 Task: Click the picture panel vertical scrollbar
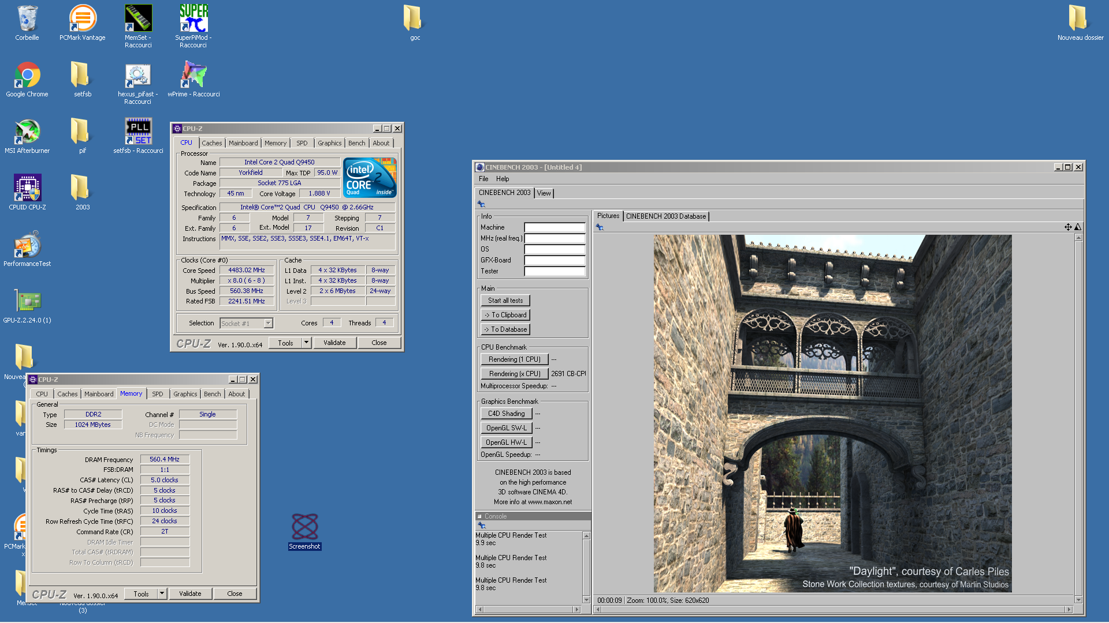point(1078,419)
